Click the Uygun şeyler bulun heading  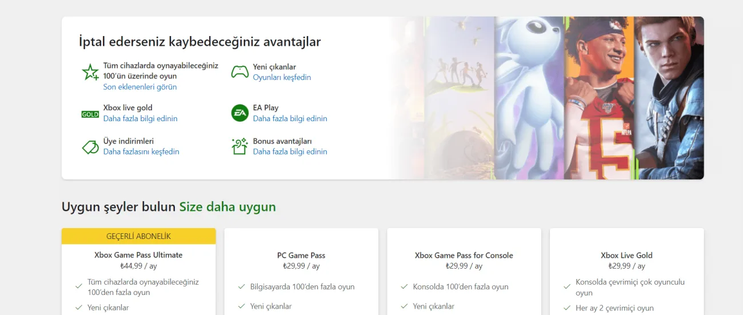[x=118, y=207]
